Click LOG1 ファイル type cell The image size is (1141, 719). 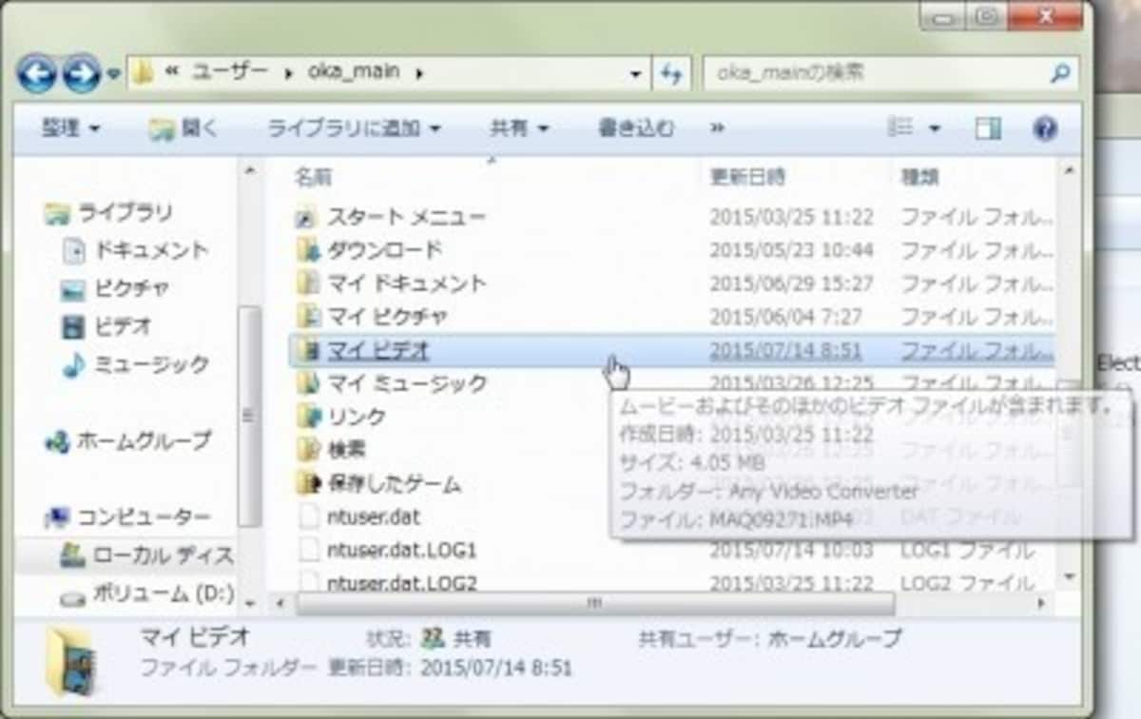tap(968, 550)
